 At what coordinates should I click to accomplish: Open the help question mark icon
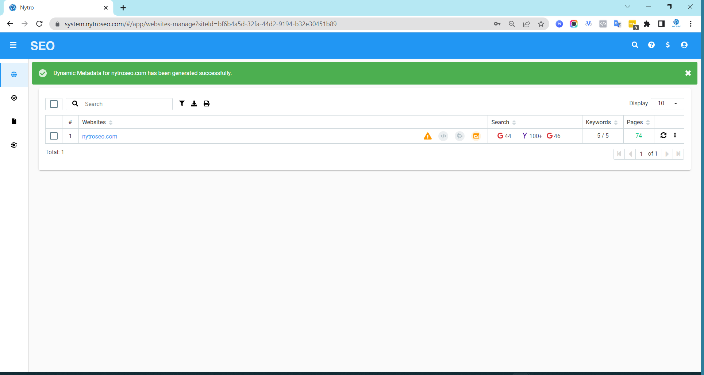[651, 45]
